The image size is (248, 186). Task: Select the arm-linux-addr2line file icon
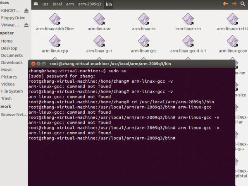click(x=55, y=19)
